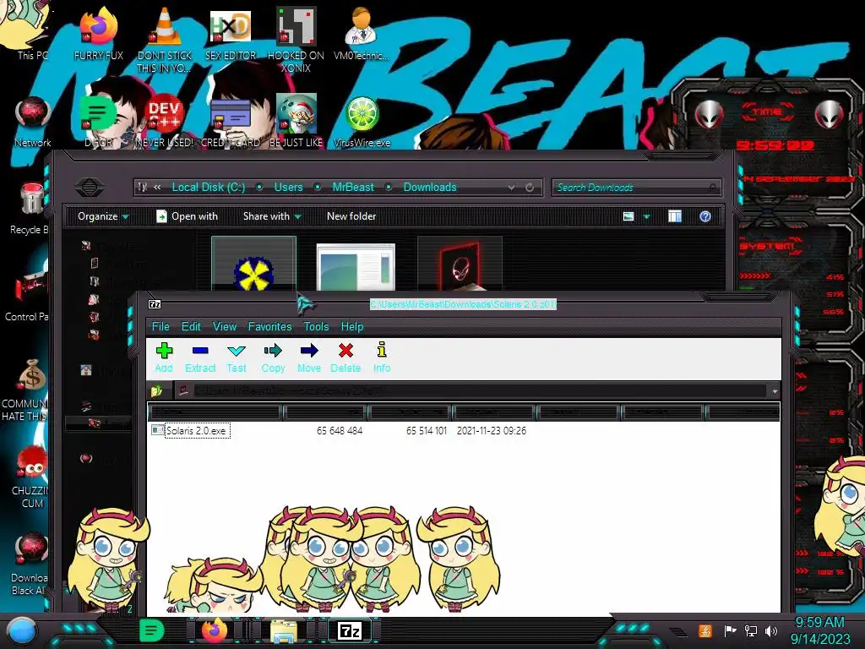Select the window screenshot file thumbnail
Image resolution: width=865 pixels, height=649 pixels.
click(356, 267)
